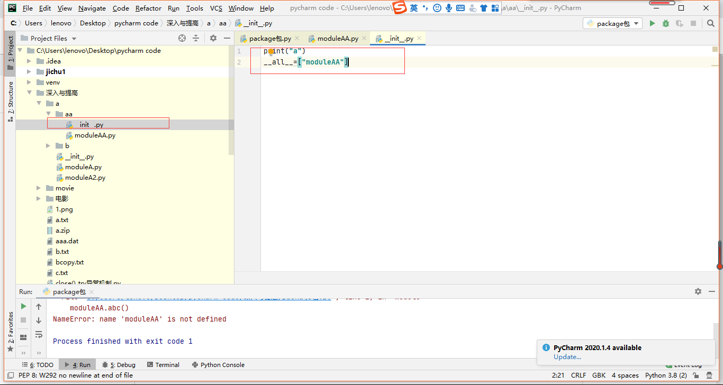Viewport: 723px width, 385px height.
Task: Click the Project tree vertical scrollbar
Action: pos(231,100)
